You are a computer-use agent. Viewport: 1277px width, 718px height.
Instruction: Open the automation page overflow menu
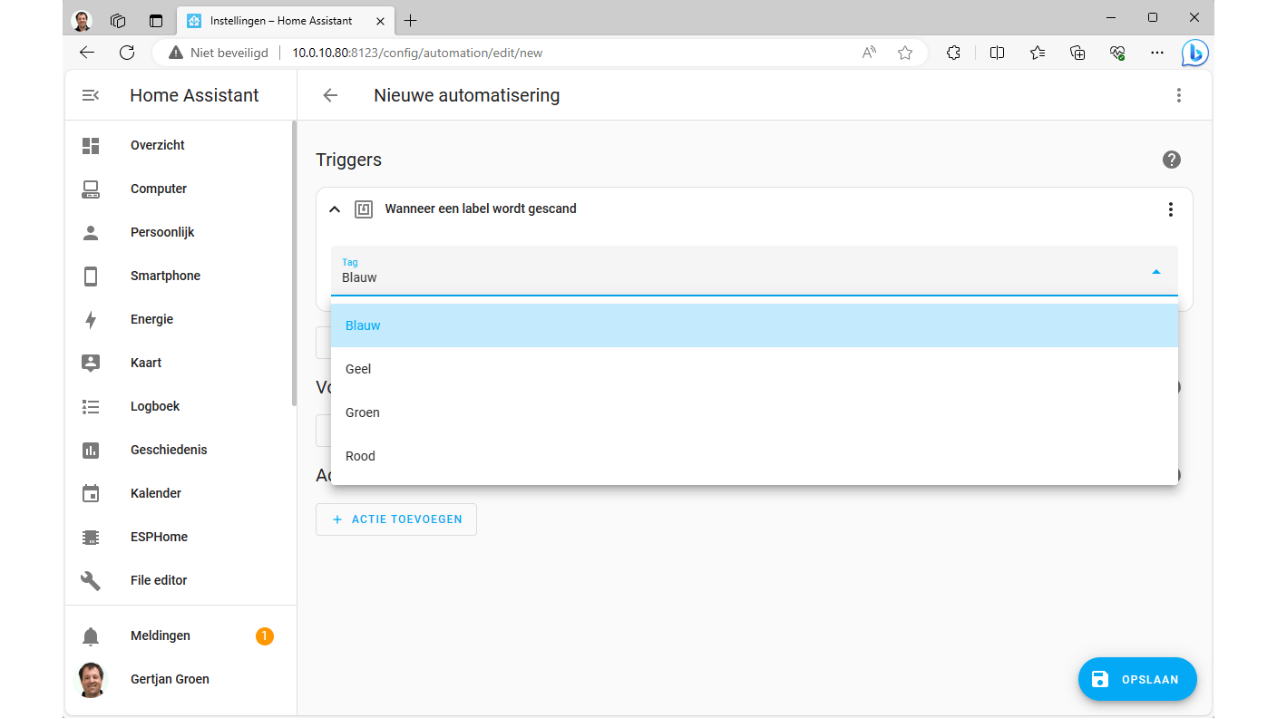(x=1179, y=95)
